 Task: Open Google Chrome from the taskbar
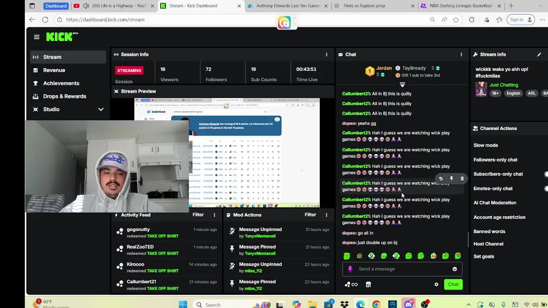click(x=376, y=305)
